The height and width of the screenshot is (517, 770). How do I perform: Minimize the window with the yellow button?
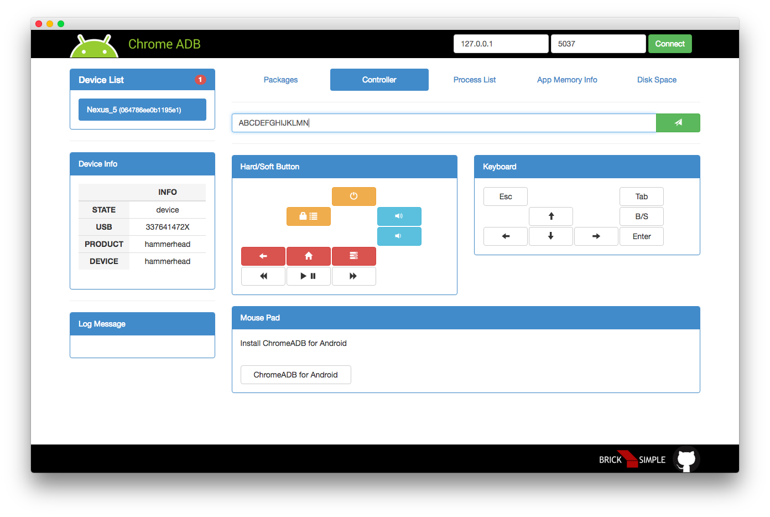point(50,24)
